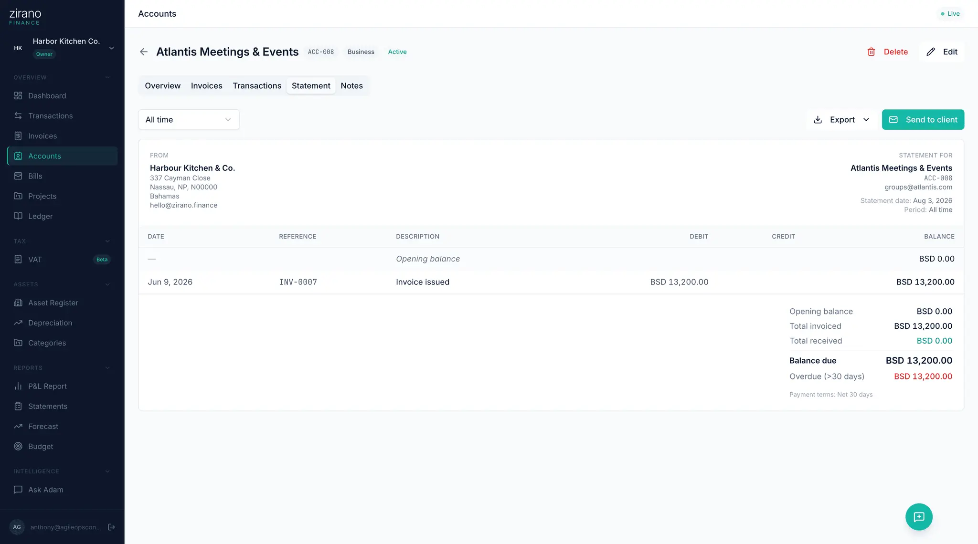
Task: Open the Export options chevron
Action: point(866,120)
